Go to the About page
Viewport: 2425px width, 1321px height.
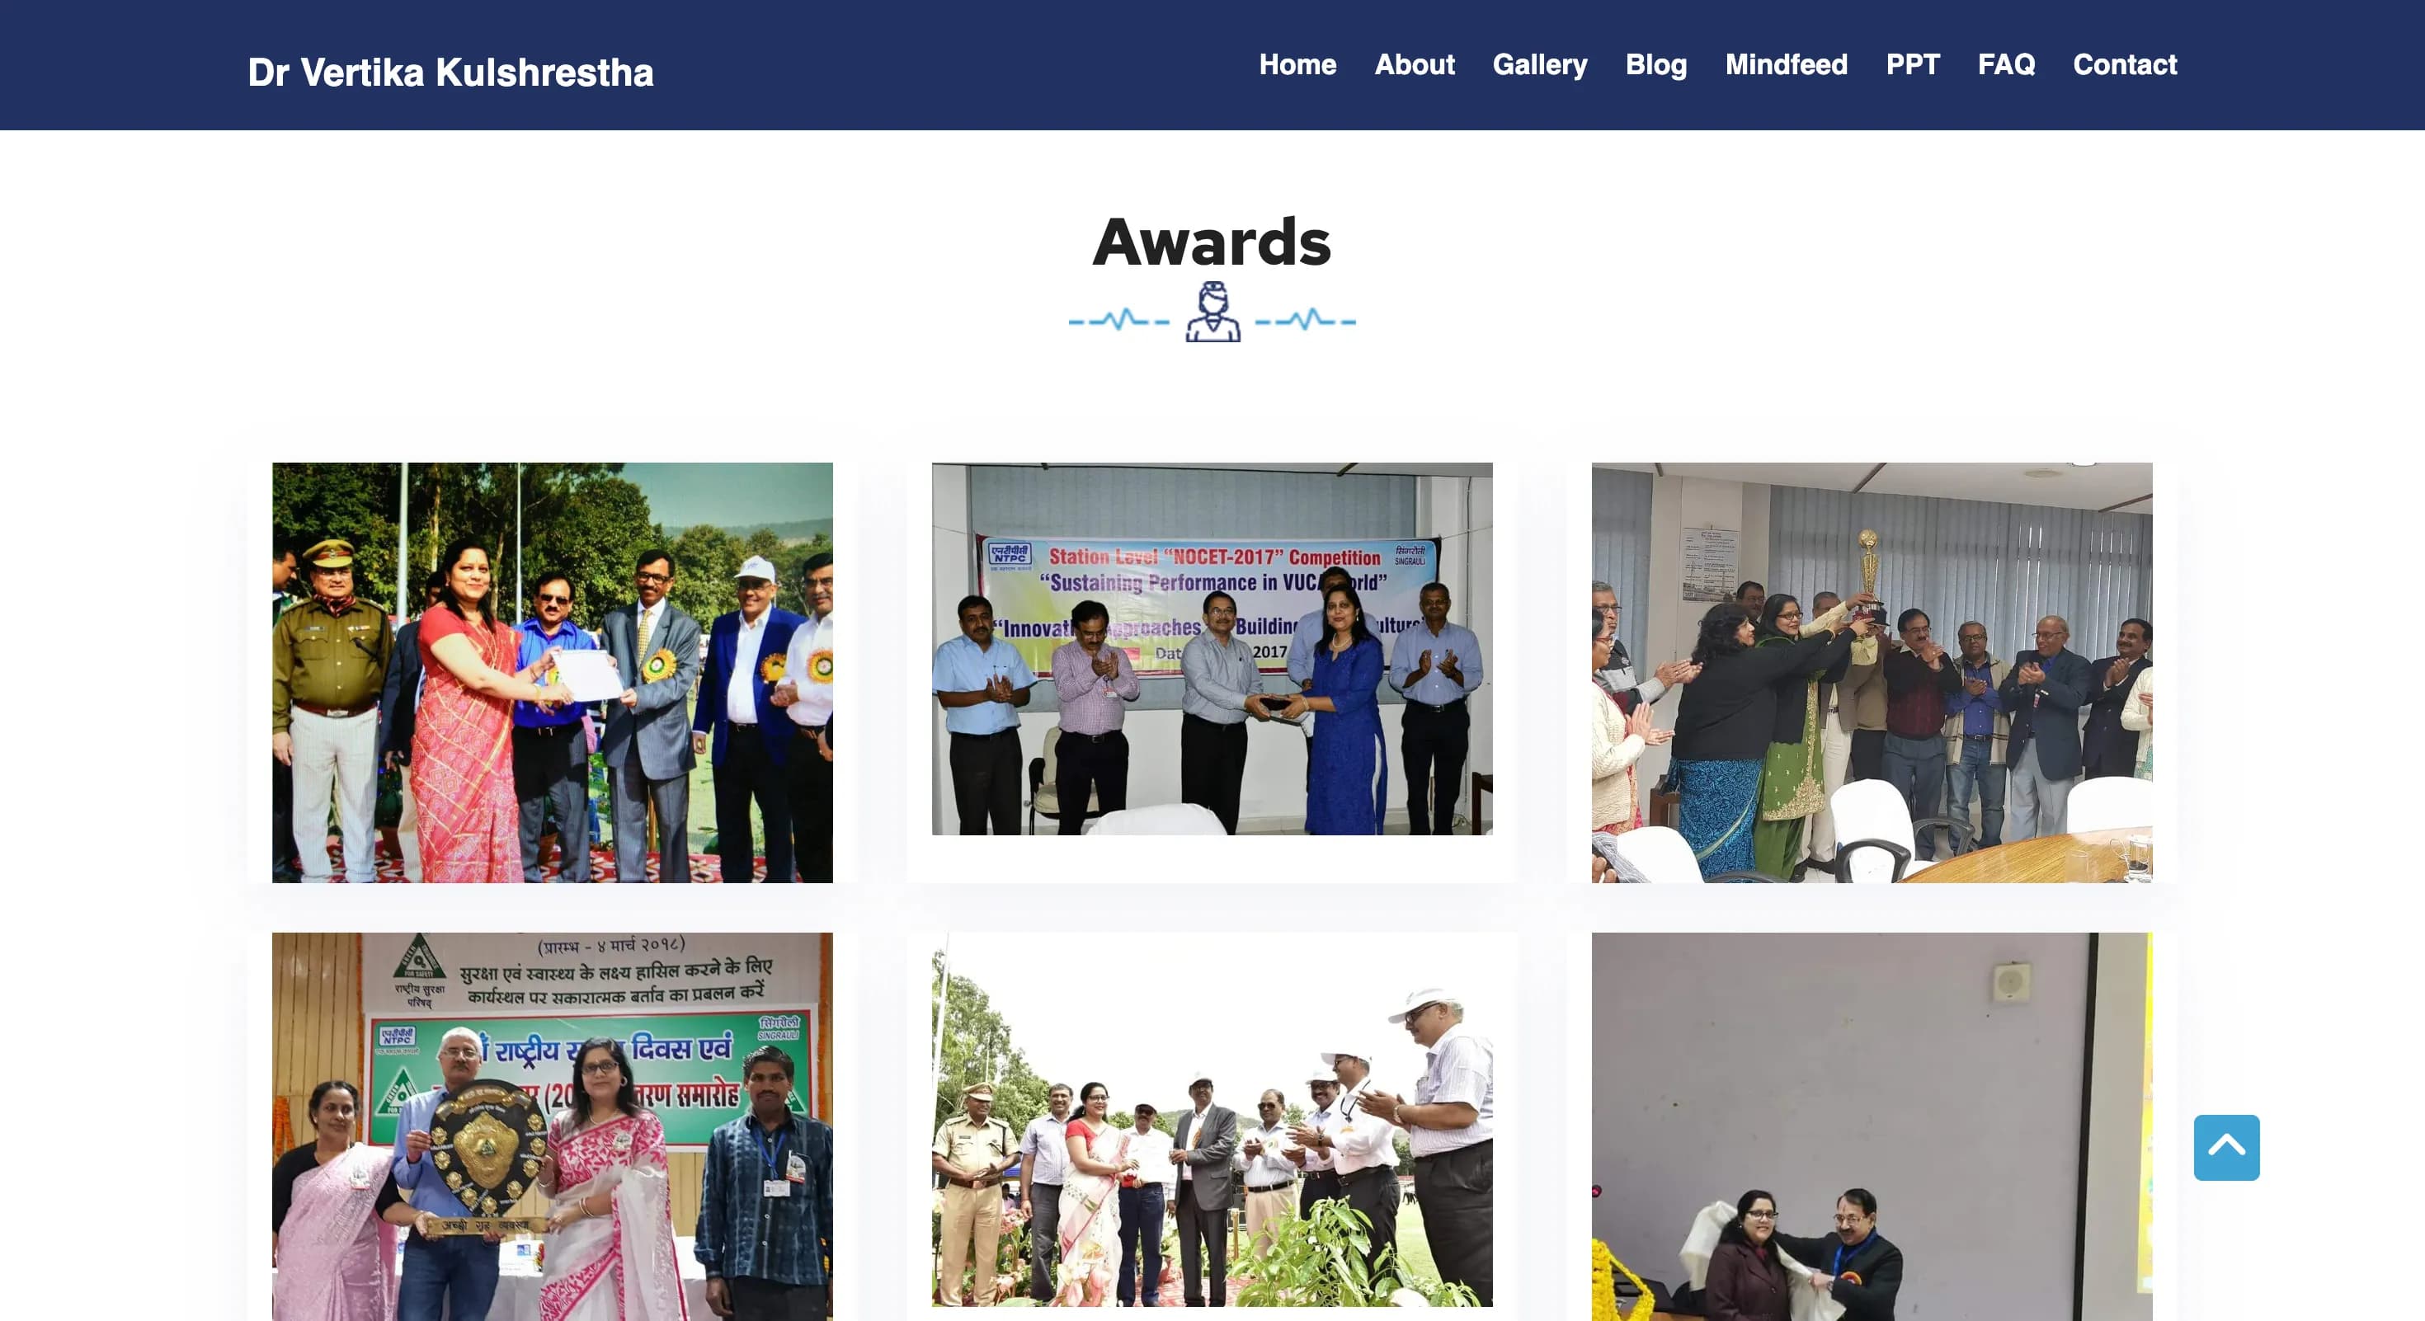tap(1414, 65)
